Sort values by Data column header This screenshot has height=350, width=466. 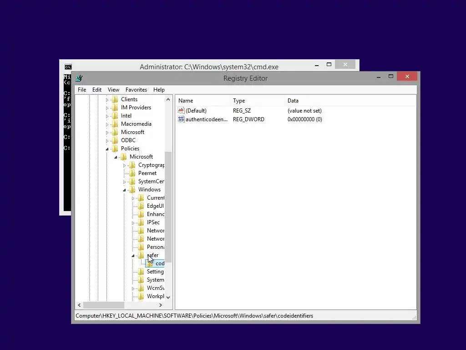[x=350, y=101]
